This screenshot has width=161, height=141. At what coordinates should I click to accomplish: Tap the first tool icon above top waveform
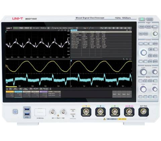click(59, 30)
